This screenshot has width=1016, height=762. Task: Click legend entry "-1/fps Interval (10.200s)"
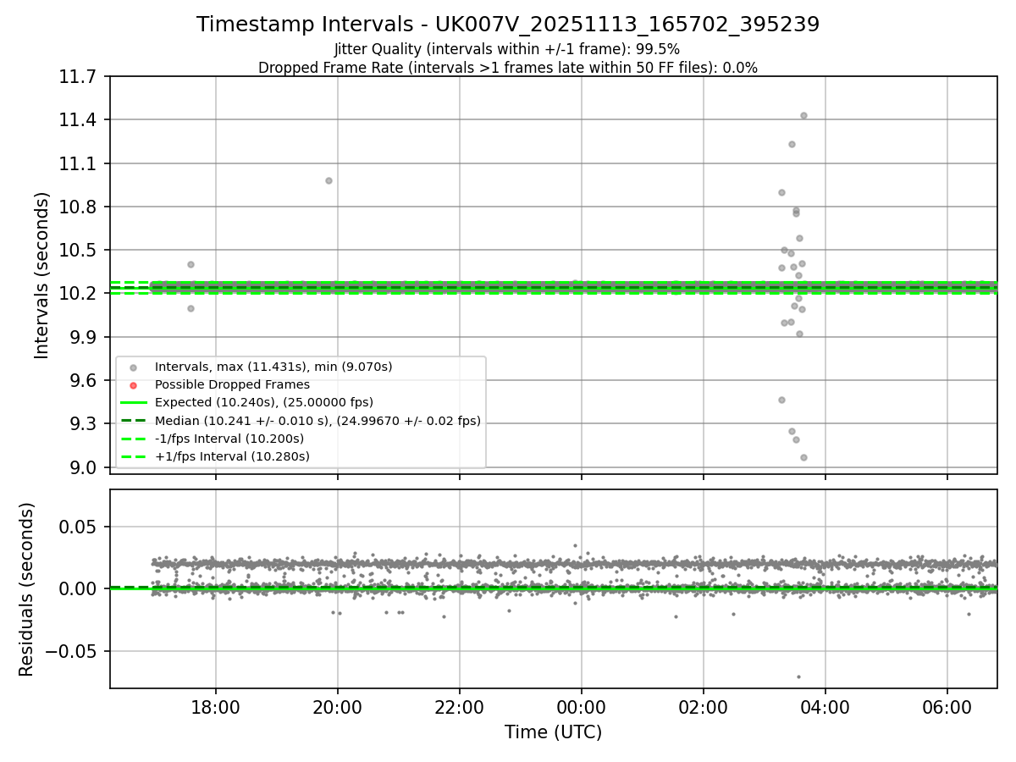coord(229,439)
